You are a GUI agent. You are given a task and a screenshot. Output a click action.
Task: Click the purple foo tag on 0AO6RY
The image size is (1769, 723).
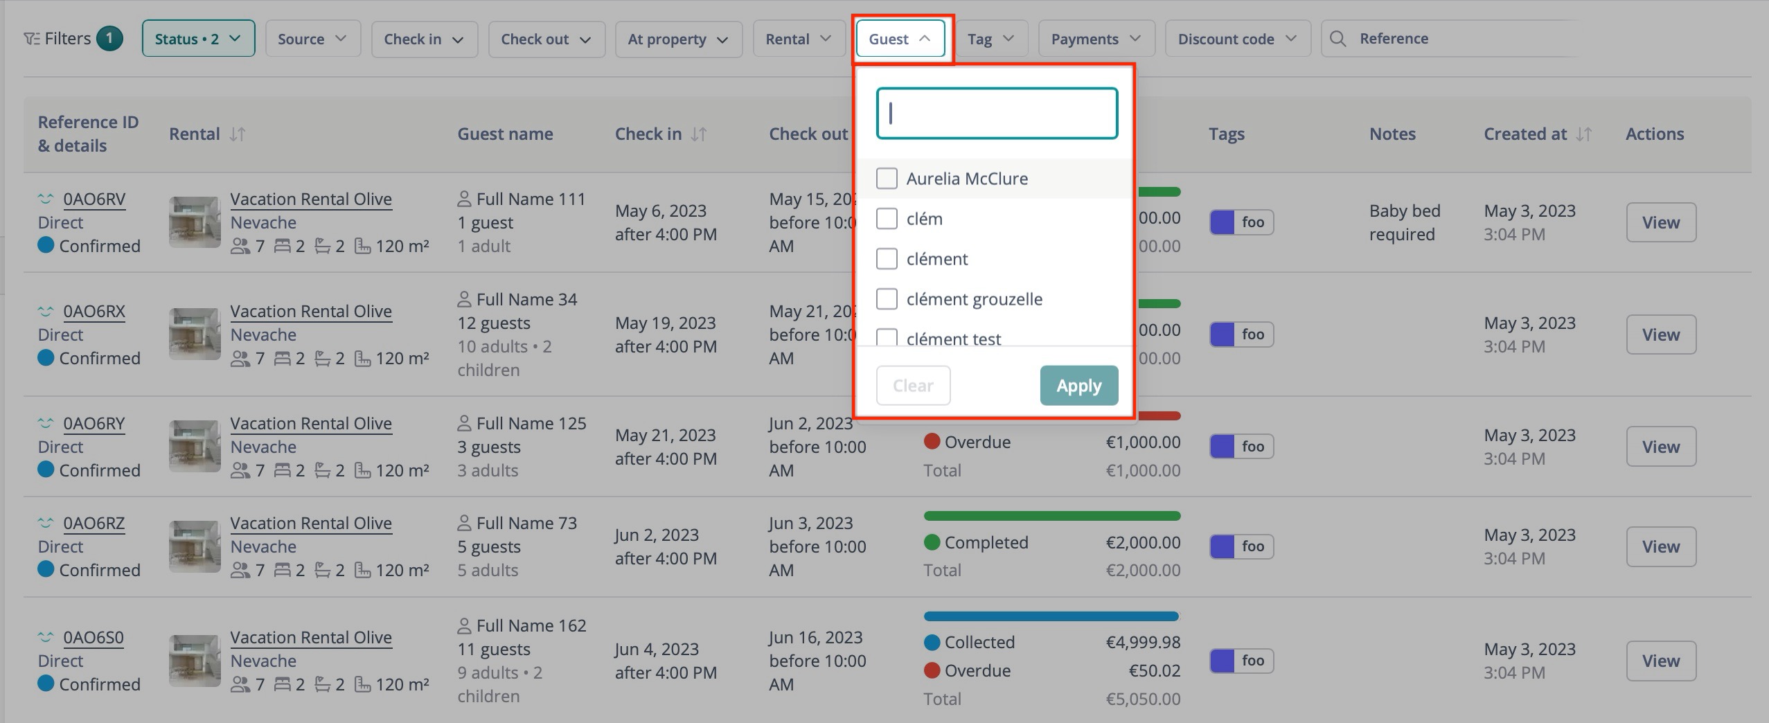pyautogui.click(x=1241, y=447)
